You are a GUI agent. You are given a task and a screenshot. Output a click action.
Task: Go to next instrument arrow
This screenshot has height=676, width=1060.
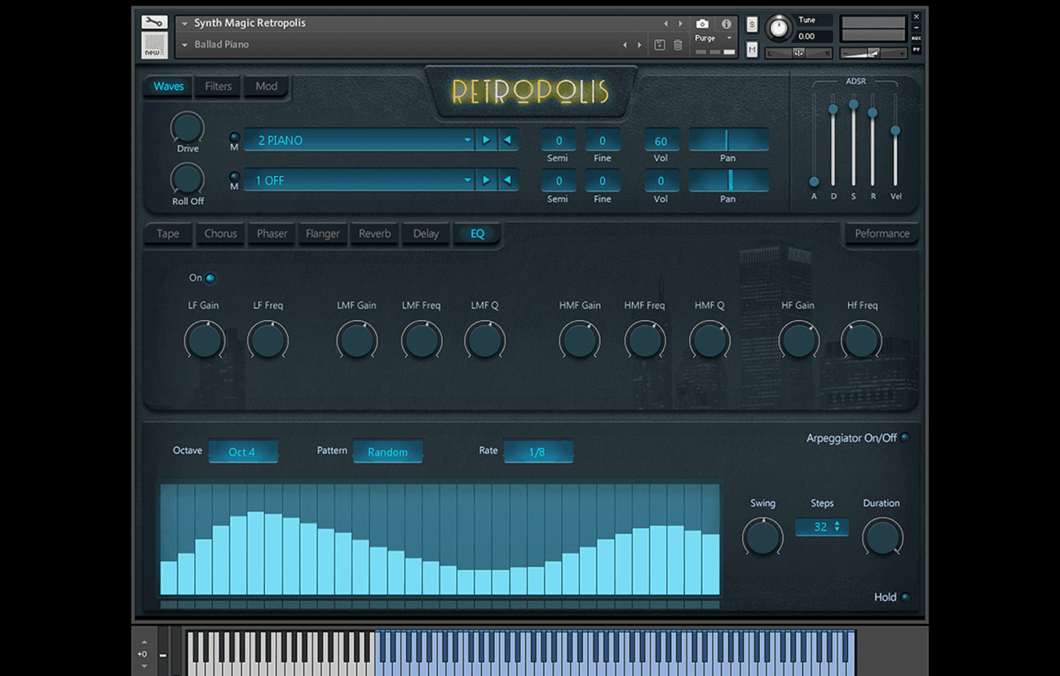tap(680, 24)
